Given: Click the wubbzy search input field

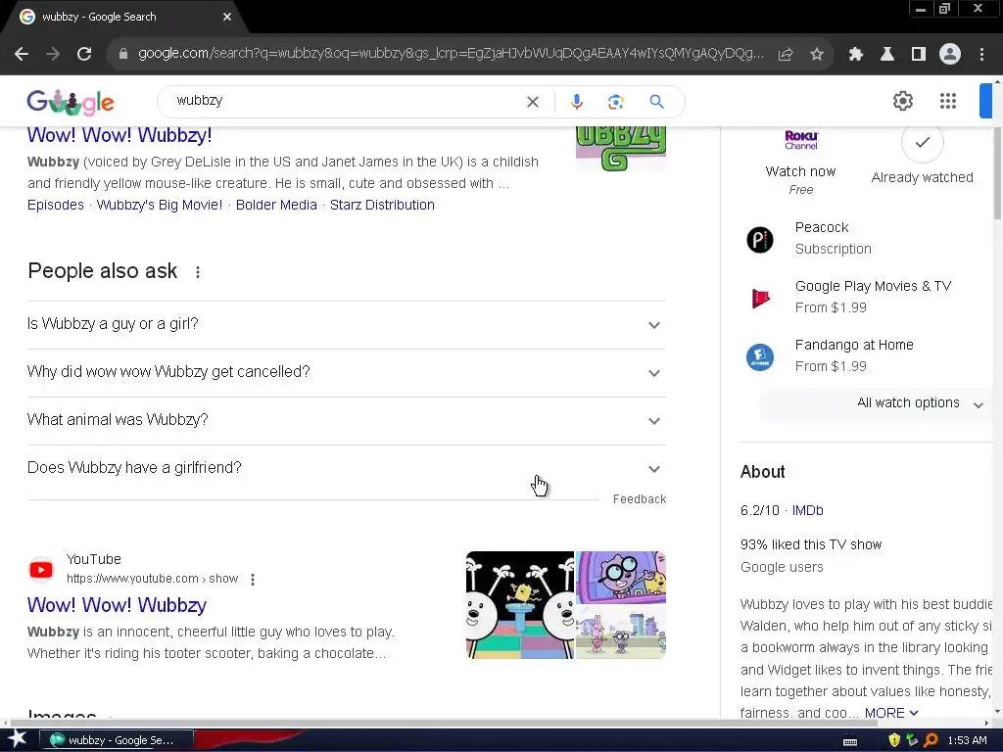Looking at the screenshot, I should tap(346, 101).
